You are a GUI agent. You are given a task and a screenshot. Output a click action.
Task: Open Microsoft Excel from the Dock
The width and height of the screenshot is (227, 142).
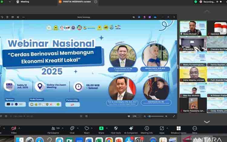pos(99,140)
